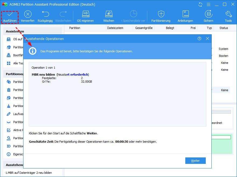This screenshot has width=237, height=177.
Task: Sort by the Partition column header
Action: pos(75,28)
